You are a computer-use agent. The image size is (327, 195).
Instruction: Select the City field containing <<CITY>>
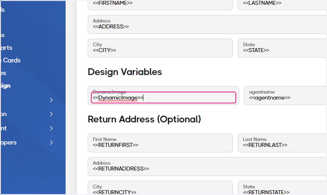(160, 48)
